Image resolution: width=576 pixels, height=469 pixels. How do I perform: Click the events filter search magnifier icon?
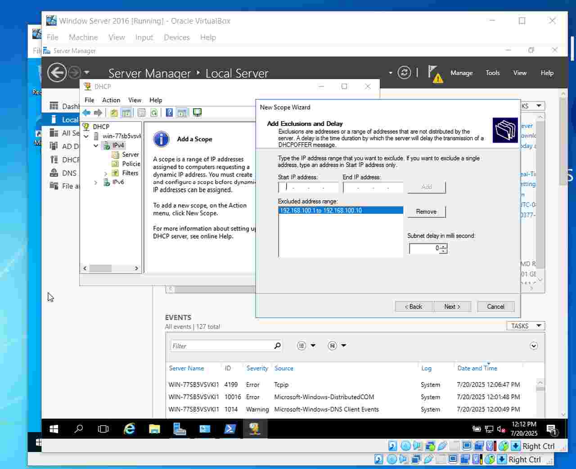(x=277, y=346)
